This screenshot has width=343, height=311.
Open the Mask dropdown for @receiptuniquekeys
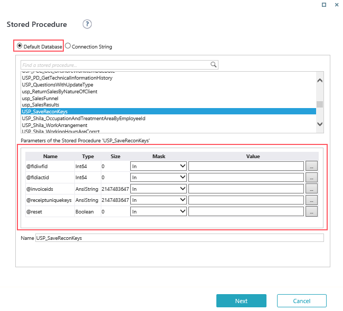pyautogui.click(x=158, y=200)
